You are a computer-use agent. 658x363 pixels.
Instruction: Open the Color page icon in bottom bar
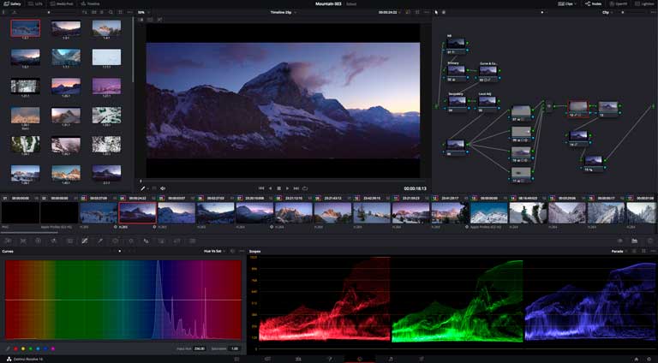pos(360,359)
